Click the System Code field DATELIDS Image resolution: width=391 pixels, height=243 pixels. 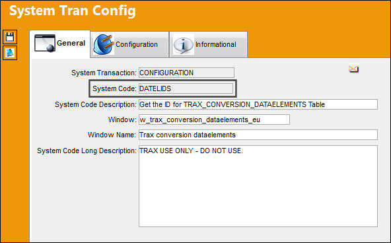tap(186, 88)
